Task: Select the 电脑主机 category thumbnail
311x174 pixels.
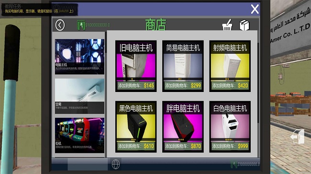Action: point(79,57)
